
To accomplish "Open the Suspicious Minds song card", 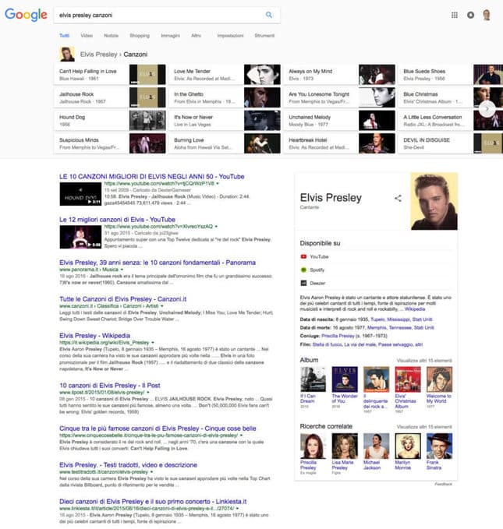I will coord(110,143).
